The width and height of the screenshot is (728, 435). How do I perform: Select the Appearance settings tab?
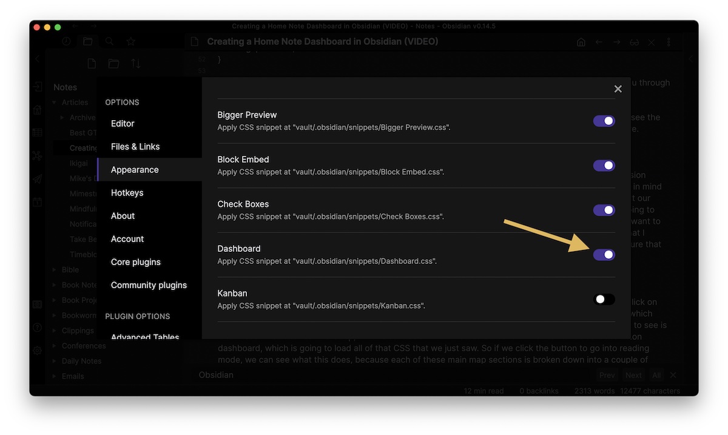[149, 169]
